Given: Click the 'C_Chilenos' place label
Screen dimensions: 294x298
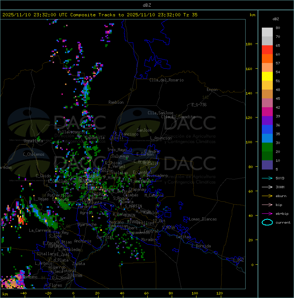Looking at the screenshot, I should 34,154.
